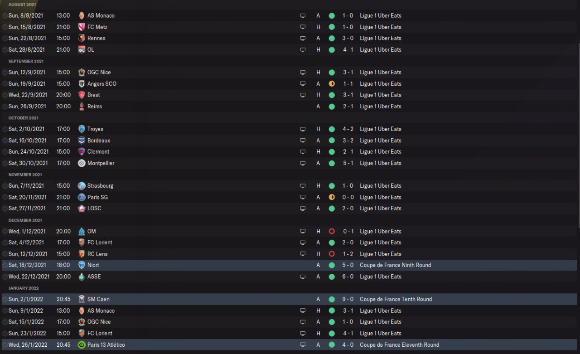Open the 6 - 0 result against ASSE
This screenshot has height=354, width=580.
(x=348, y=276)
